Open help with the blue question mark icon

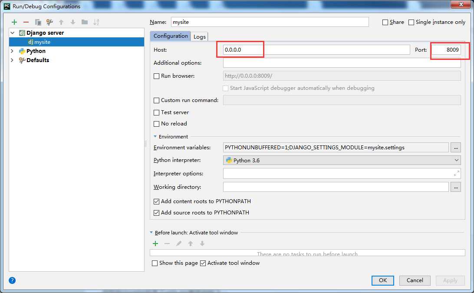point(12,280)
